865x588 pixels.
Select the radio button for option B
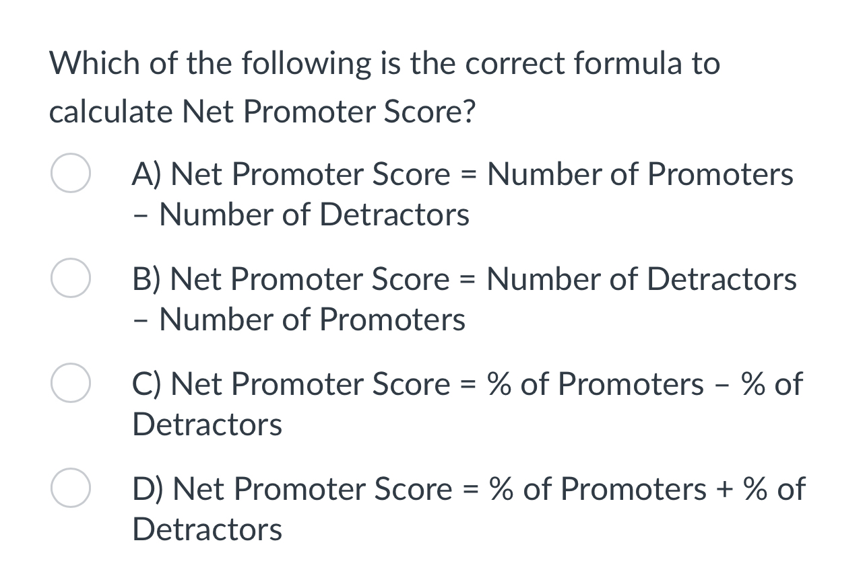tap(70, 278)
